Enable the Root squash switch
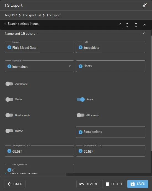Image resolution: width=152 pixels, height=191 pixels. (x=9, y=115)
